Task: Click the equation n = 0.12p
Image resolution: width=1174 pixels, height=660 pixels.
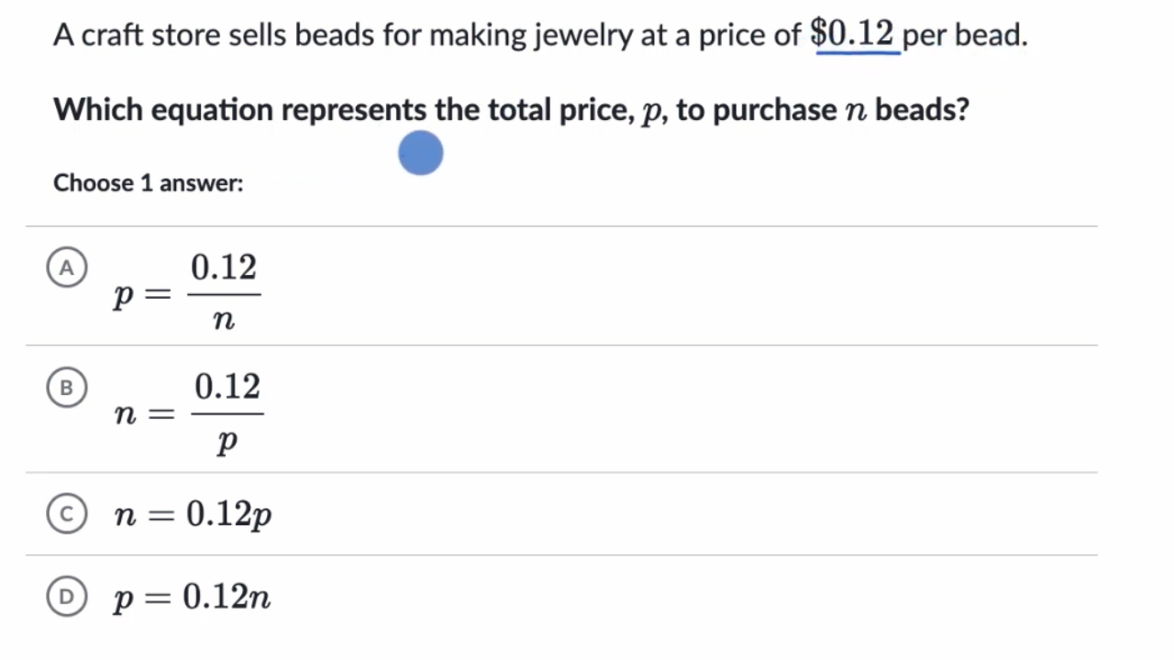Action: pyautogui.click(x=193, y=515)
